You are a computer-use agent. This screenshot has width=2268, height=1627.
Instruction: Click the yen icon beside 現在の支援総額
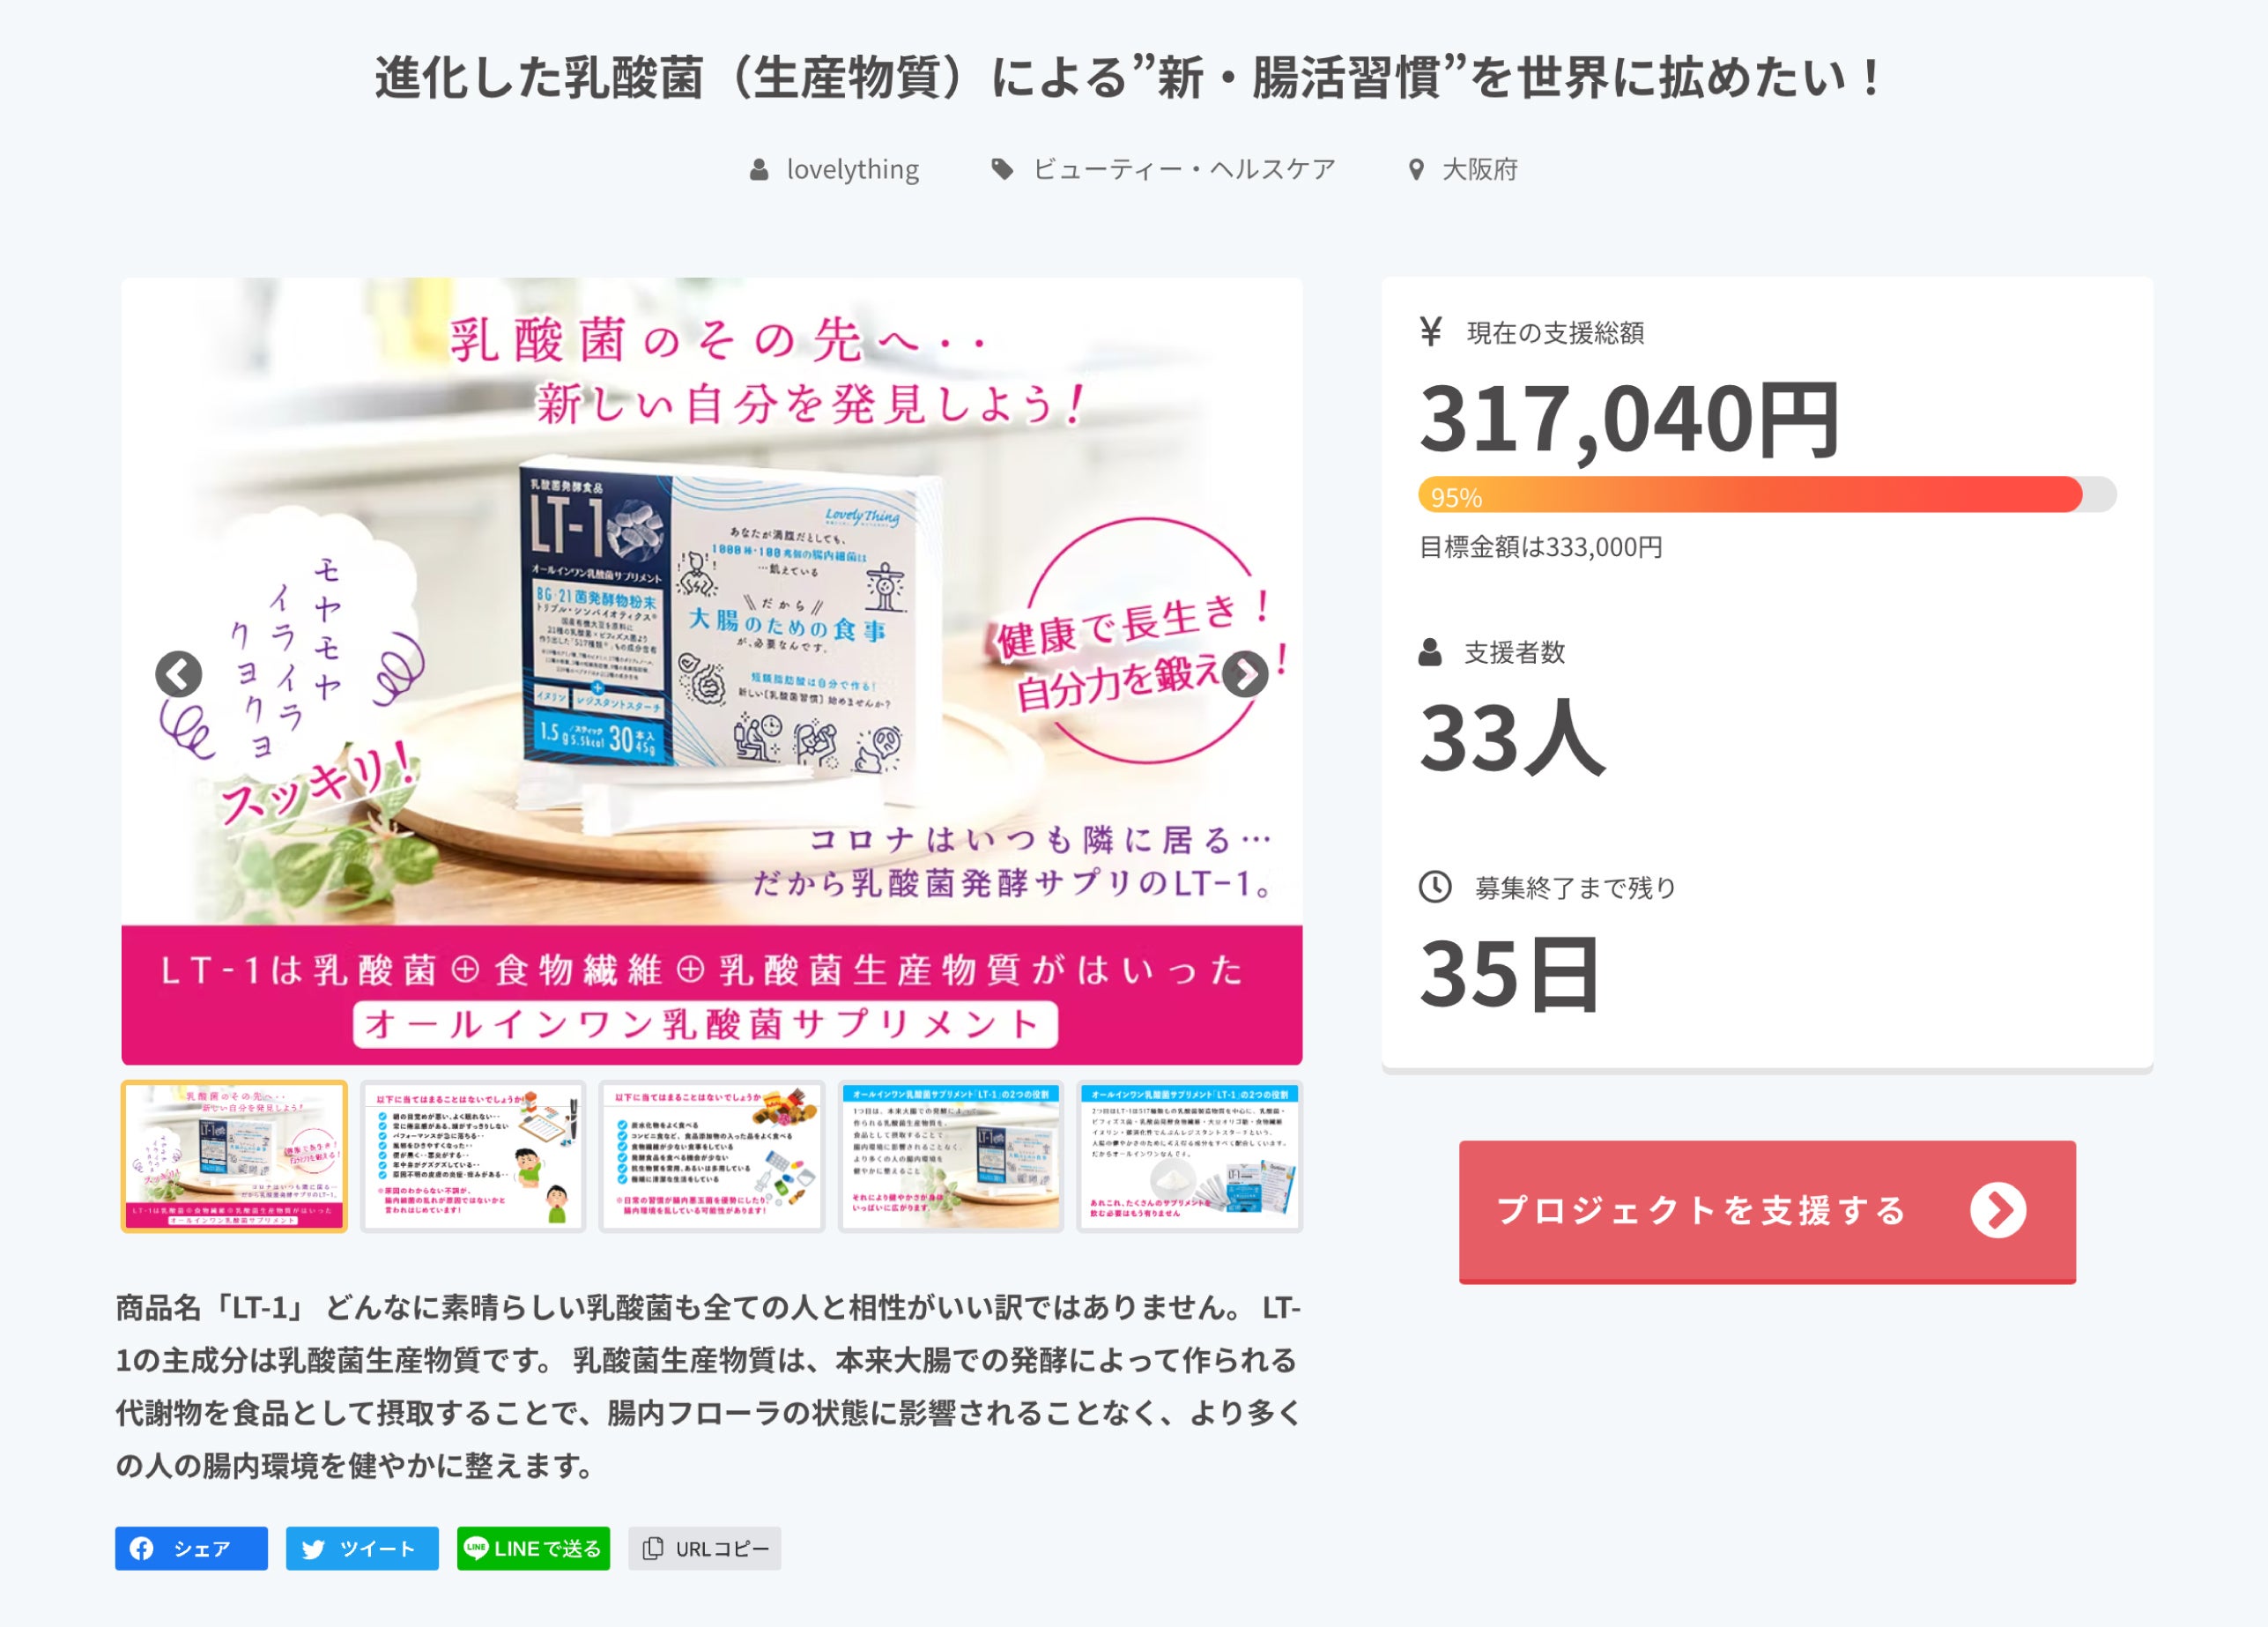tap(1431, 331)
